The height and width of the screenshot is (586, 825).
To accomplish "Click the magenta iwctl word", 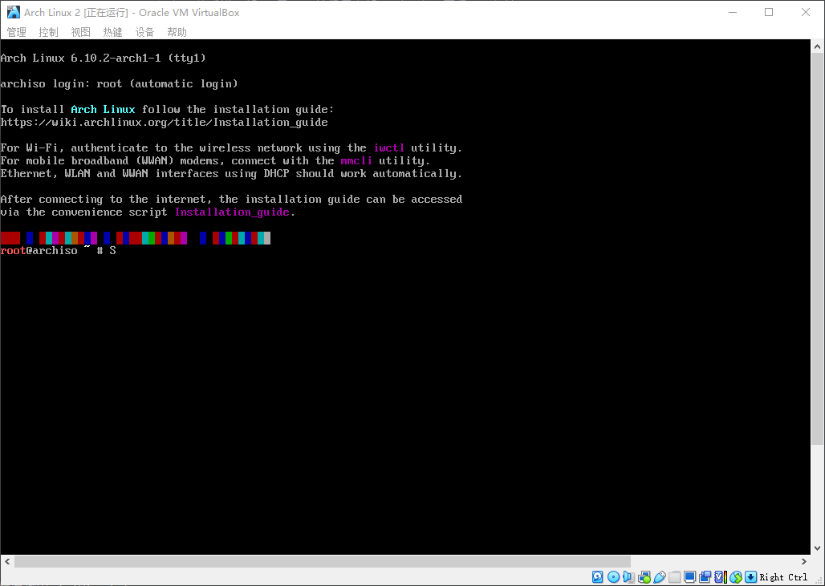I will tap(388, 148).
